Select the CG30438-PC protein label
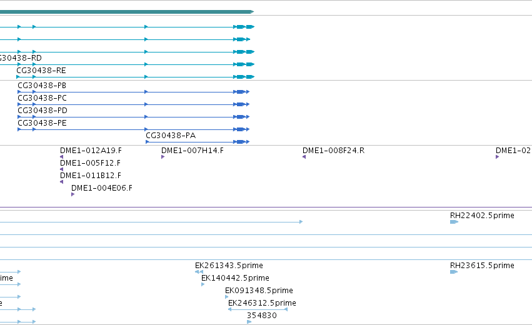Screen dimensions: 532x325 42,98
